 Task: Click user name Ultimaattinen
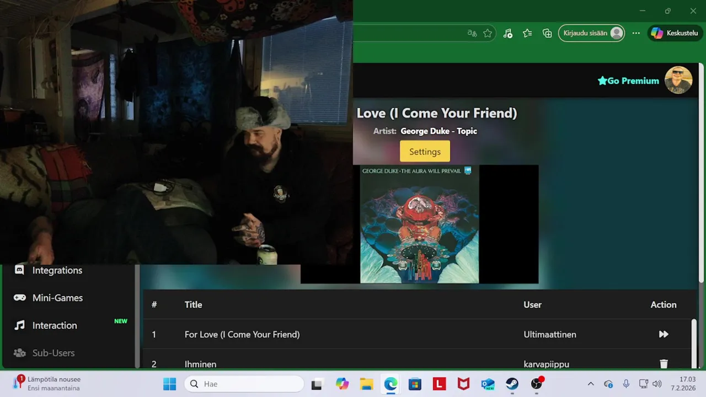click(550, 334)
